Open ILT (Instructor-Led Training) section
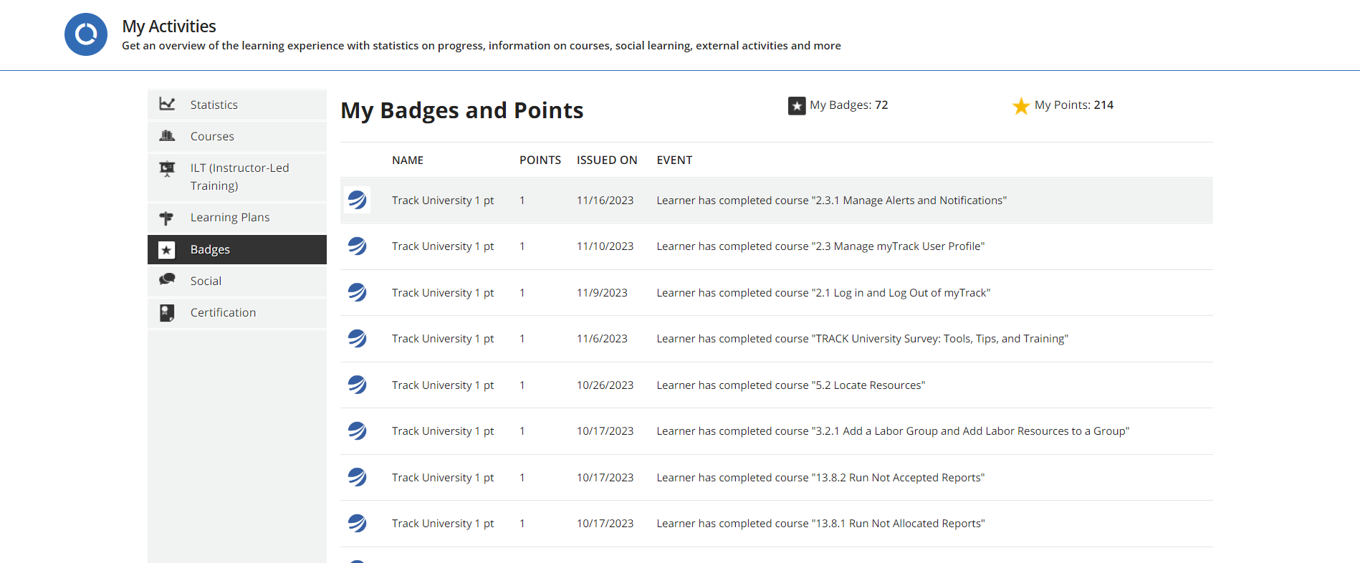 click(x=237, y=177)
